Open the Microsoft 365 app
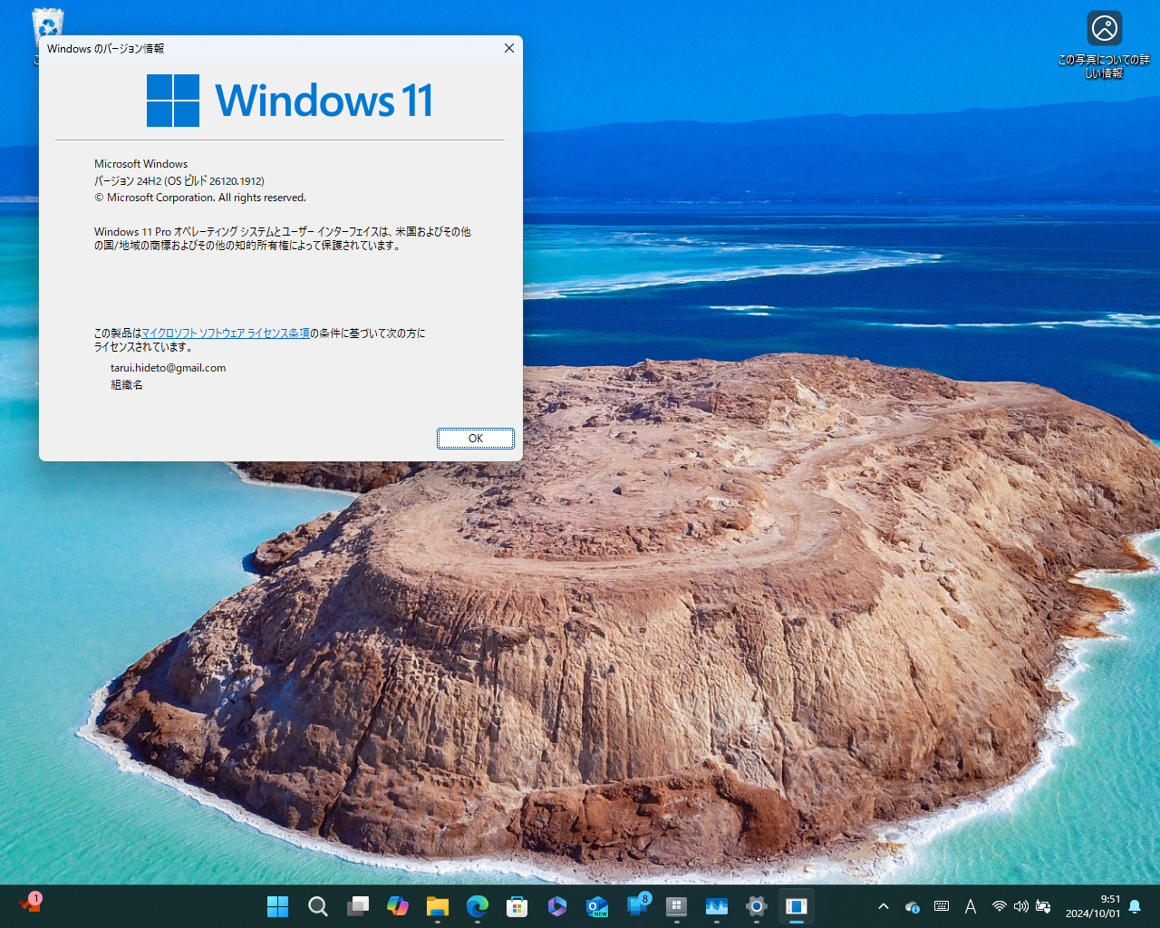The image size is (1160, 928). [556, 906]
